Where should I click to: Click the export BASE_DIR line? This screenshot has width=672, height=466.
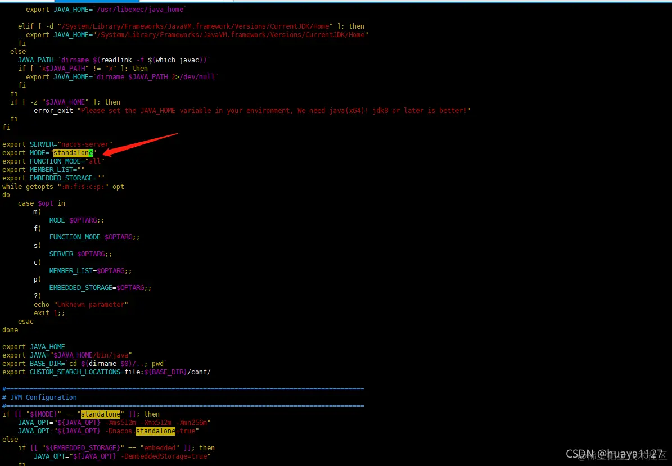85,364
